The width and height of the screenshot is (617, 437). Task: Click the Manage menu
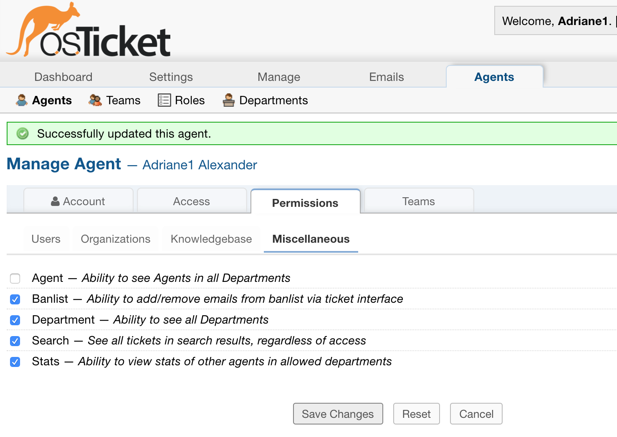click(x=278, y=77)
